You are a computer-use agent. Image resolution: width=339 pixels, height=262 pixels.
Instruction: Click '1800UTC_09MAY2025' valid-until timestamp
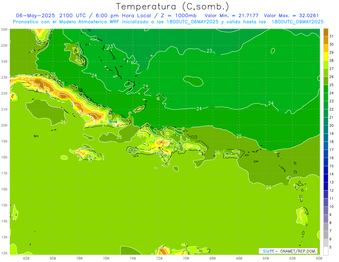pyautogui.click(x=297, y=21)
